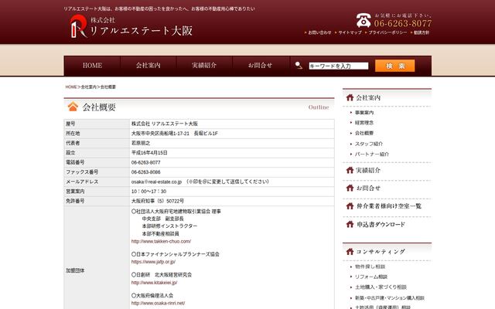Viewport: 495px width, 309px height.
Task: Click the business hours 10：00～17：30
Action: [x=148, y=192]
